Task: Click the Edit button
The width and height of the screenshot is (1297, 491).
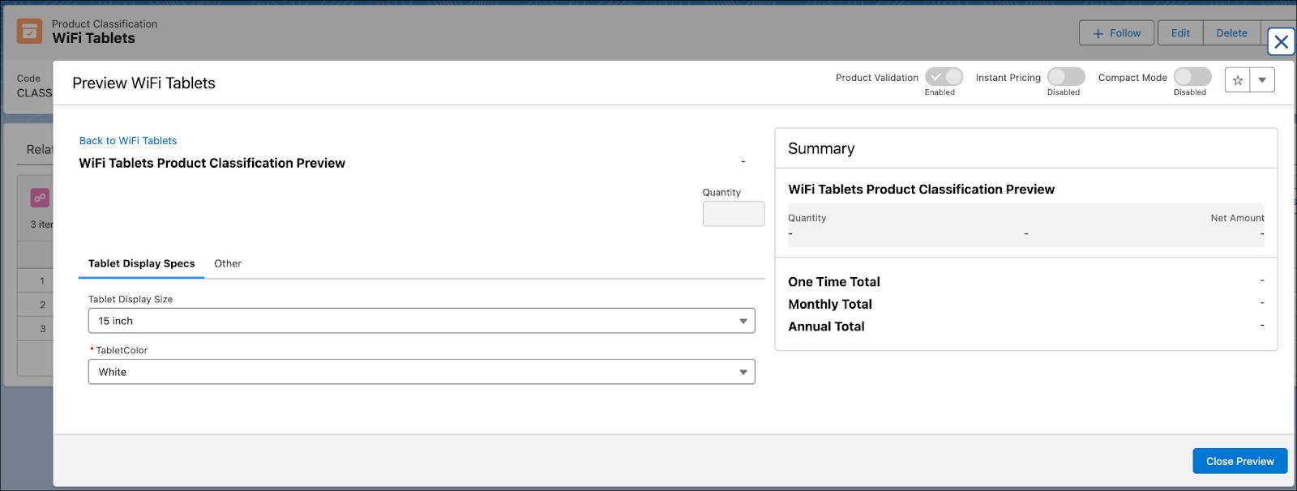Action: [x=1180, y=33]
